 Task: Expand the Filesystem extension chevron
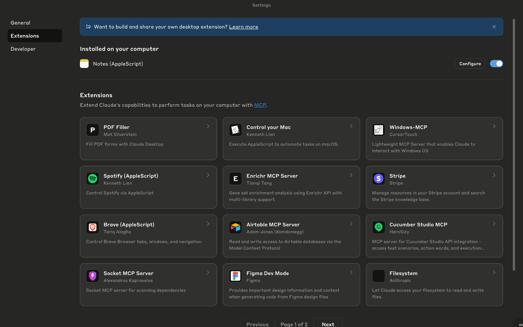494,273
